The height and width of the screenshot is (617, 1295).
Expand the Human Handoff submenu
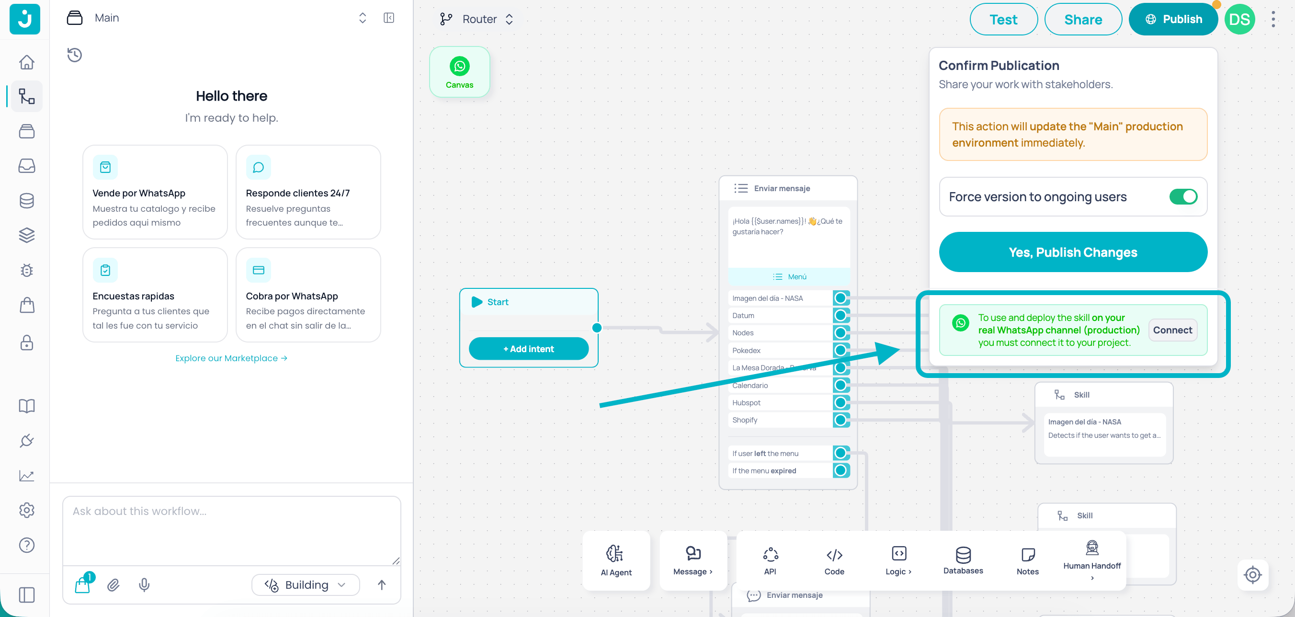click(x=1092, y=560)
